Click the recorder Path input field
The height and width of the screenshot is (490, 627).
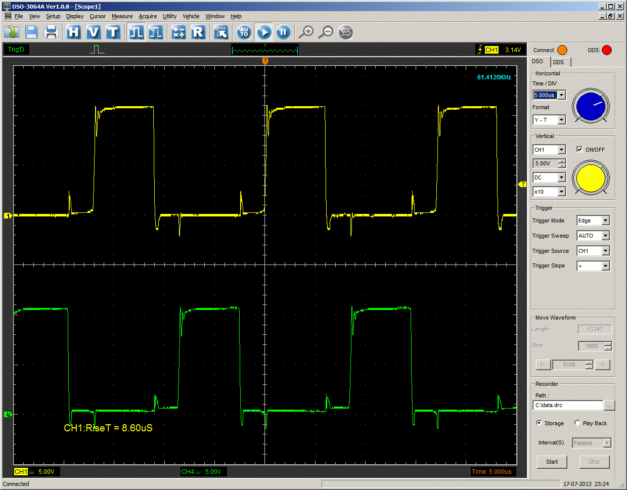[568, 406]
